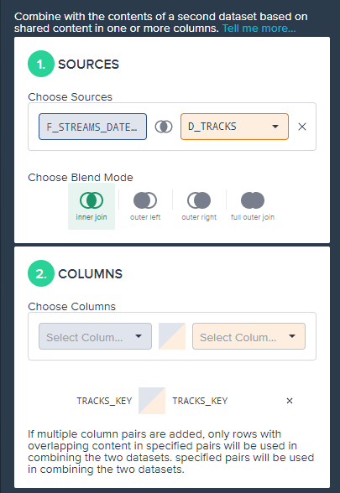Click the step 1 Sources badge
This screenshot has height=493, width=340.
coord(41,64)
